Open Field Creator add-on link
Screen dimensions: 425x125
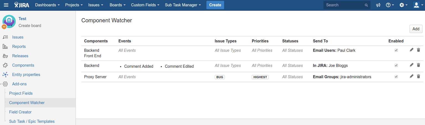pyautogui.click(x=20, y=112)
